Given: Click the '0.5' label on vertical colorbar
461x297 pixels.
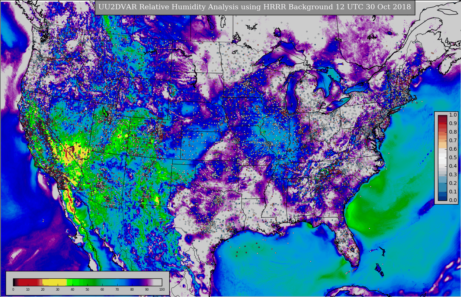Looking at the screenshot, I should pos(453,157).
